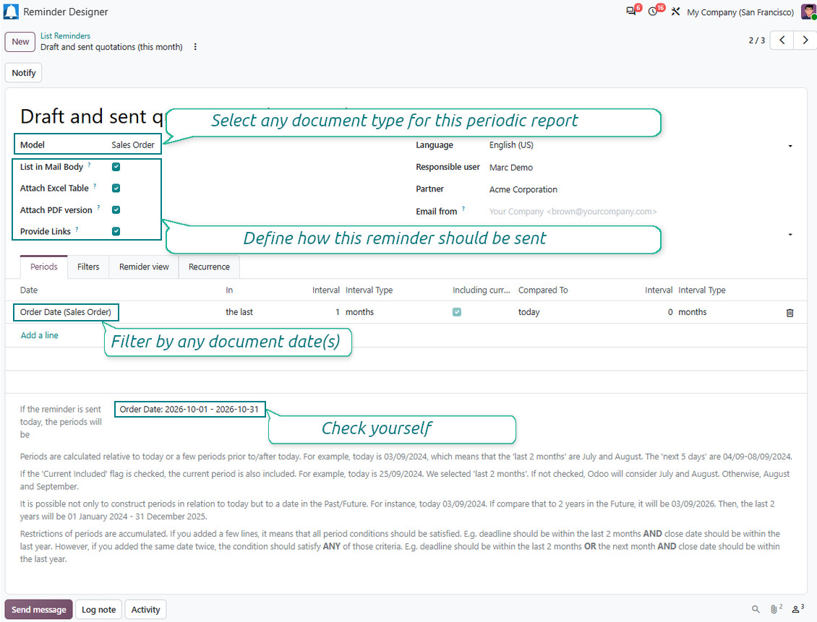The width and height of the screenshot is (817, 622).
Task: Switch to the Filters tab
Action: tap(88, 267)
